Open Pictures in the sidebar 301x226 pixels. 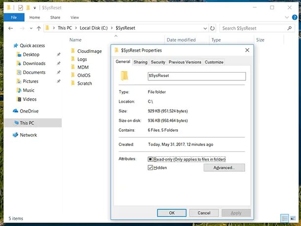31,81
